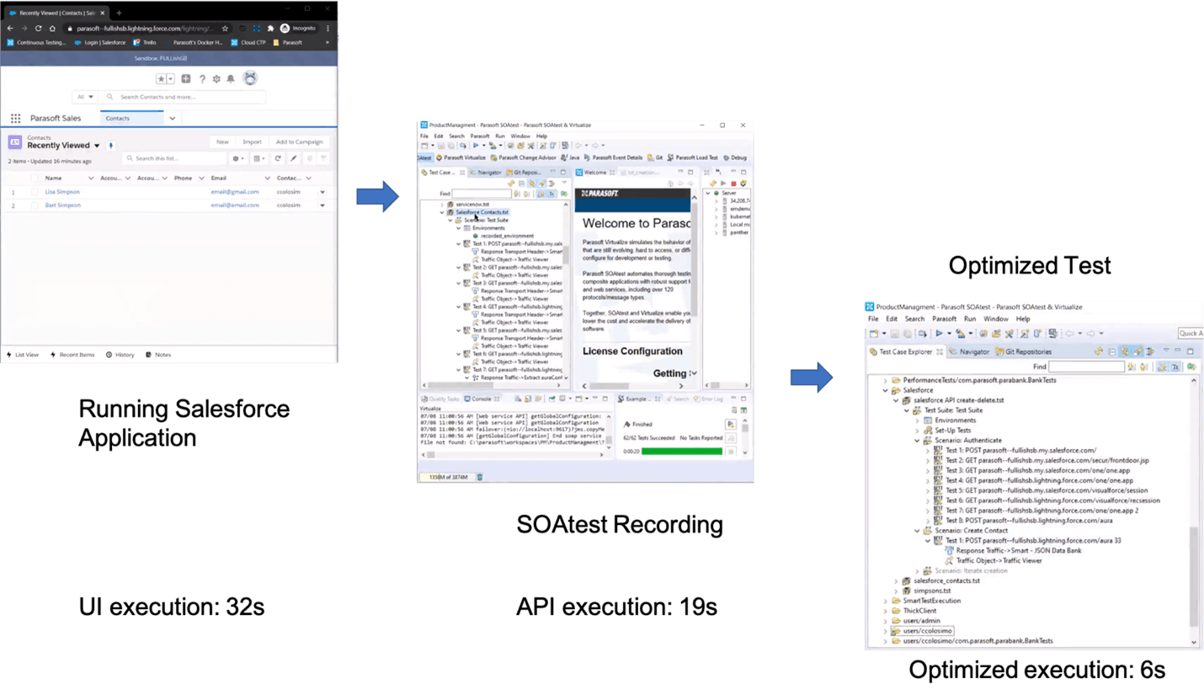The width and height of the screenshot is (1204, 700).
Task: Expand the Set-Up Tests node
Action: [917, 430]
